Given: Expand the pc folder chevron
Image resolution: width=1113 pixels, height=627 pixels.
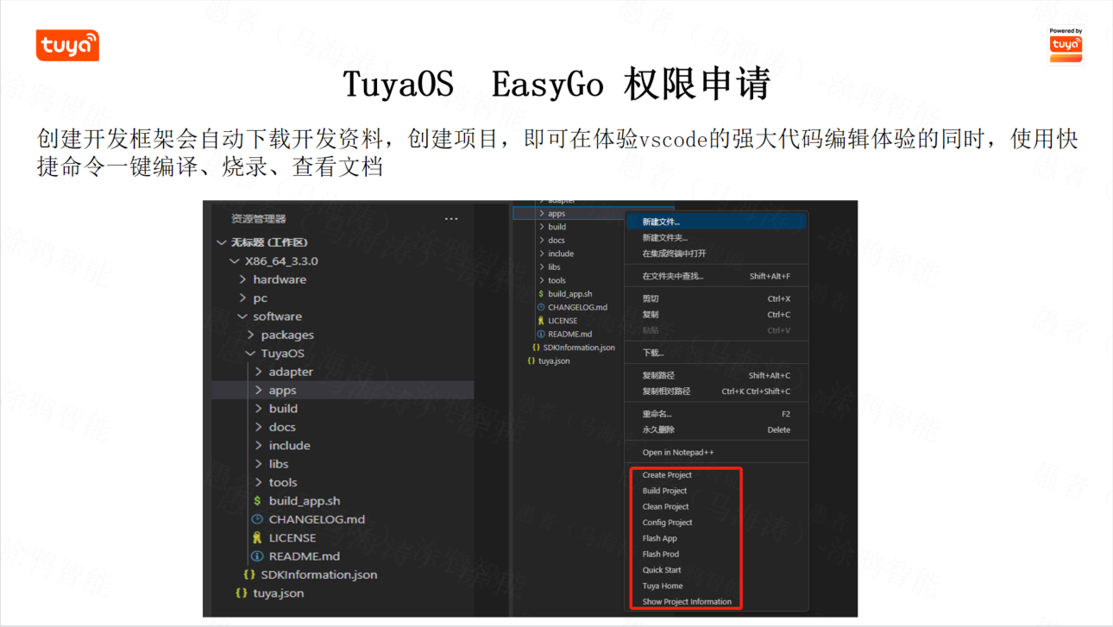Looking at the screenshot, I should [x=242, y=298].
